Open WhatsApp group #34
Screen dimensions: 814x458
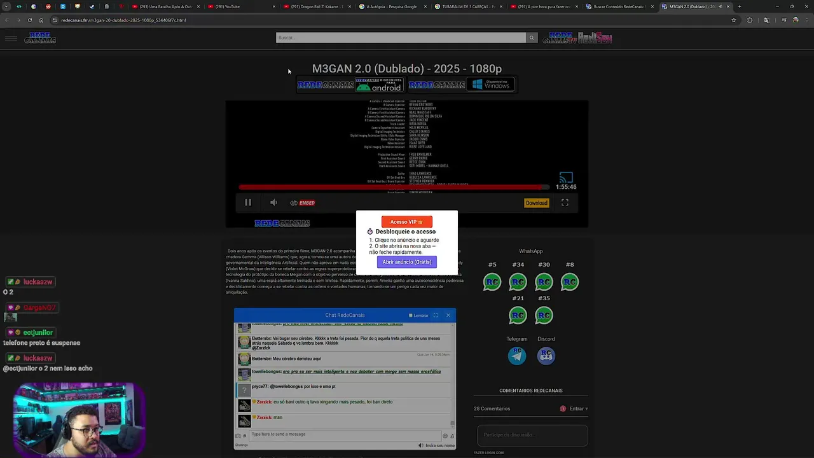point(518,282)
